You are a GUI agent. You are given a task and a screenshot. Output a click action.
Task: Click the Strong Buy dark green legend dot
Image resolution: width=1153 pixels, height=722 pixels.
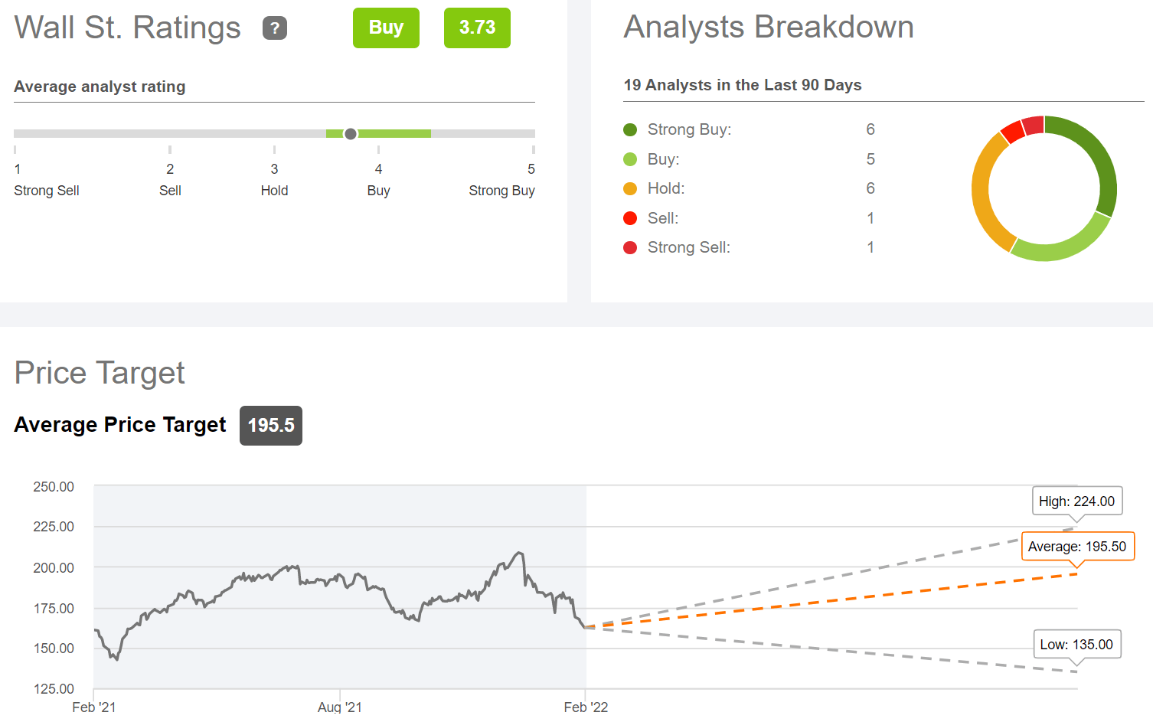point(630,130)
